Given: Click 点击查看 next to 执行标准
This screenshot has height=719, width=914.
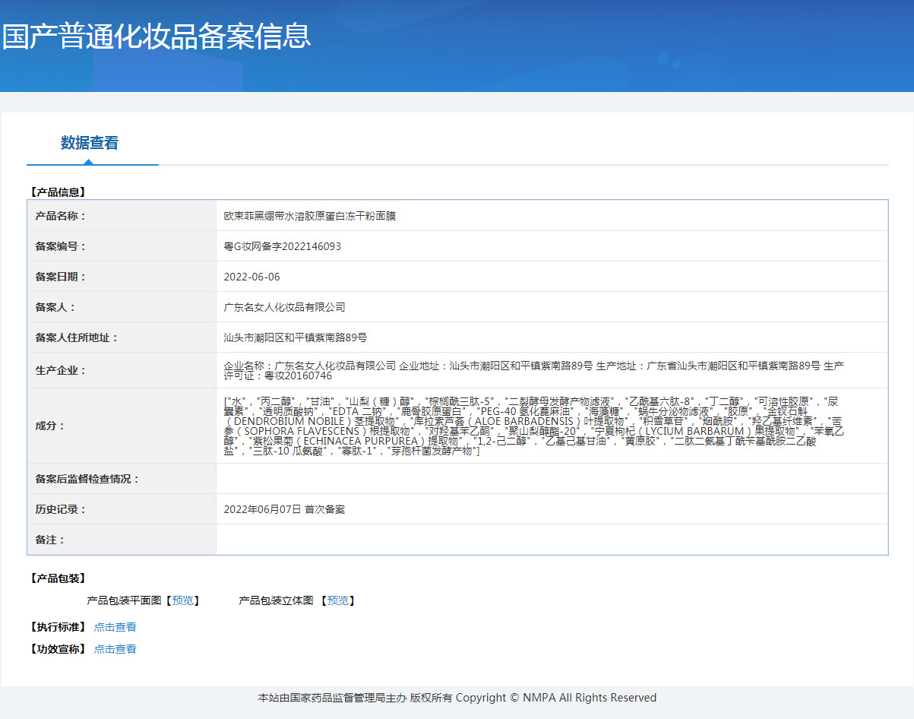Looking at the screenshot, I should [115, 627].
